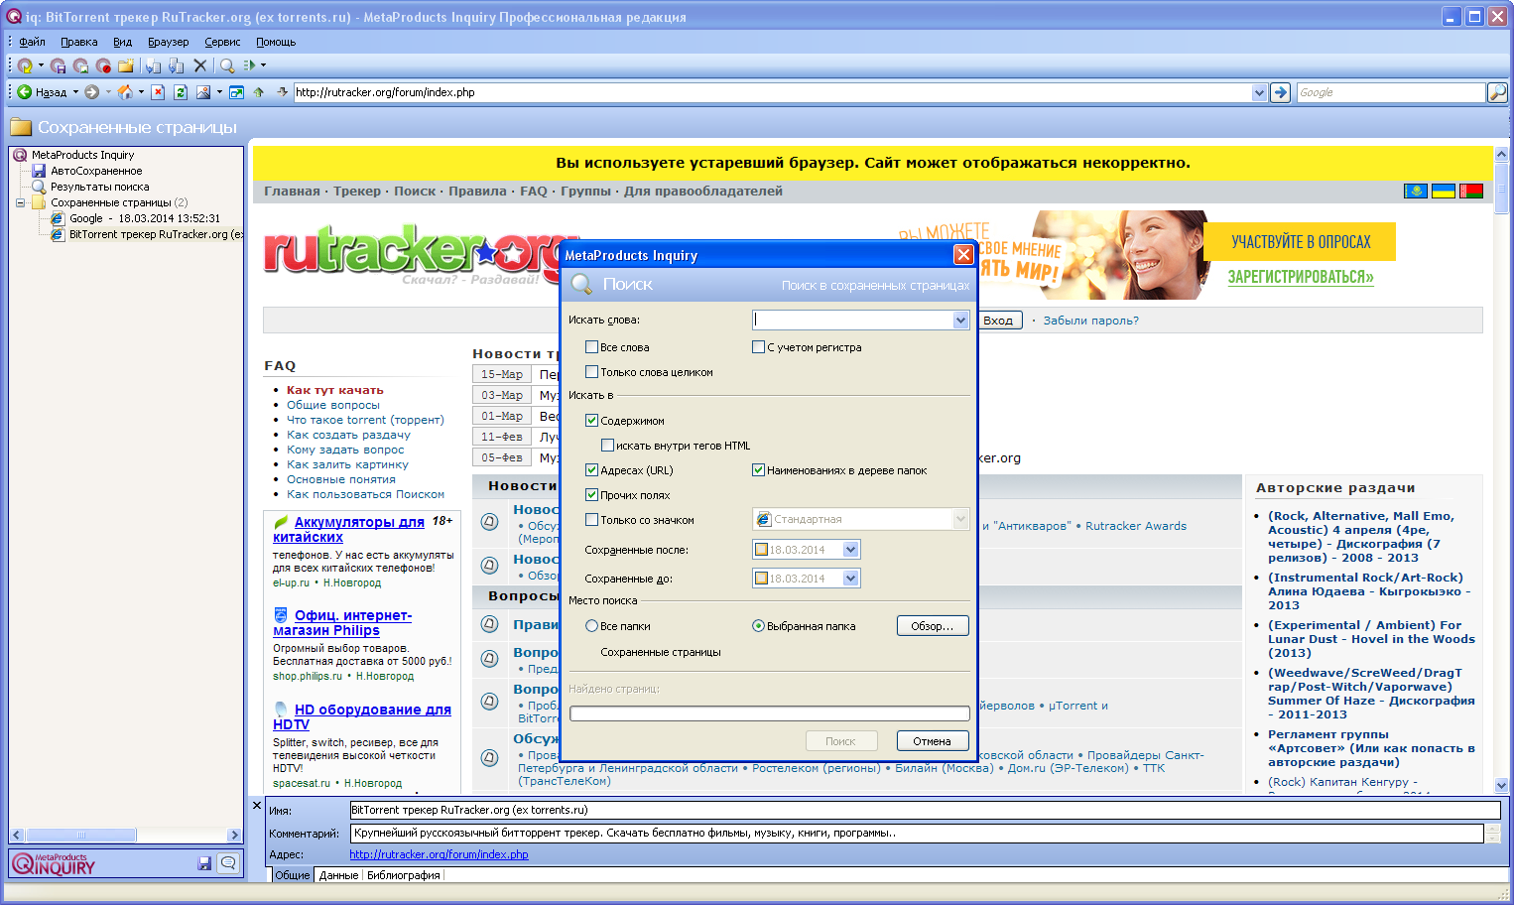Image resolution: width=1514 pixels, height=905 pixels.
Task: Create a new folder via toolbar icon
Action: pyautogui.click(x=126, y=65)
